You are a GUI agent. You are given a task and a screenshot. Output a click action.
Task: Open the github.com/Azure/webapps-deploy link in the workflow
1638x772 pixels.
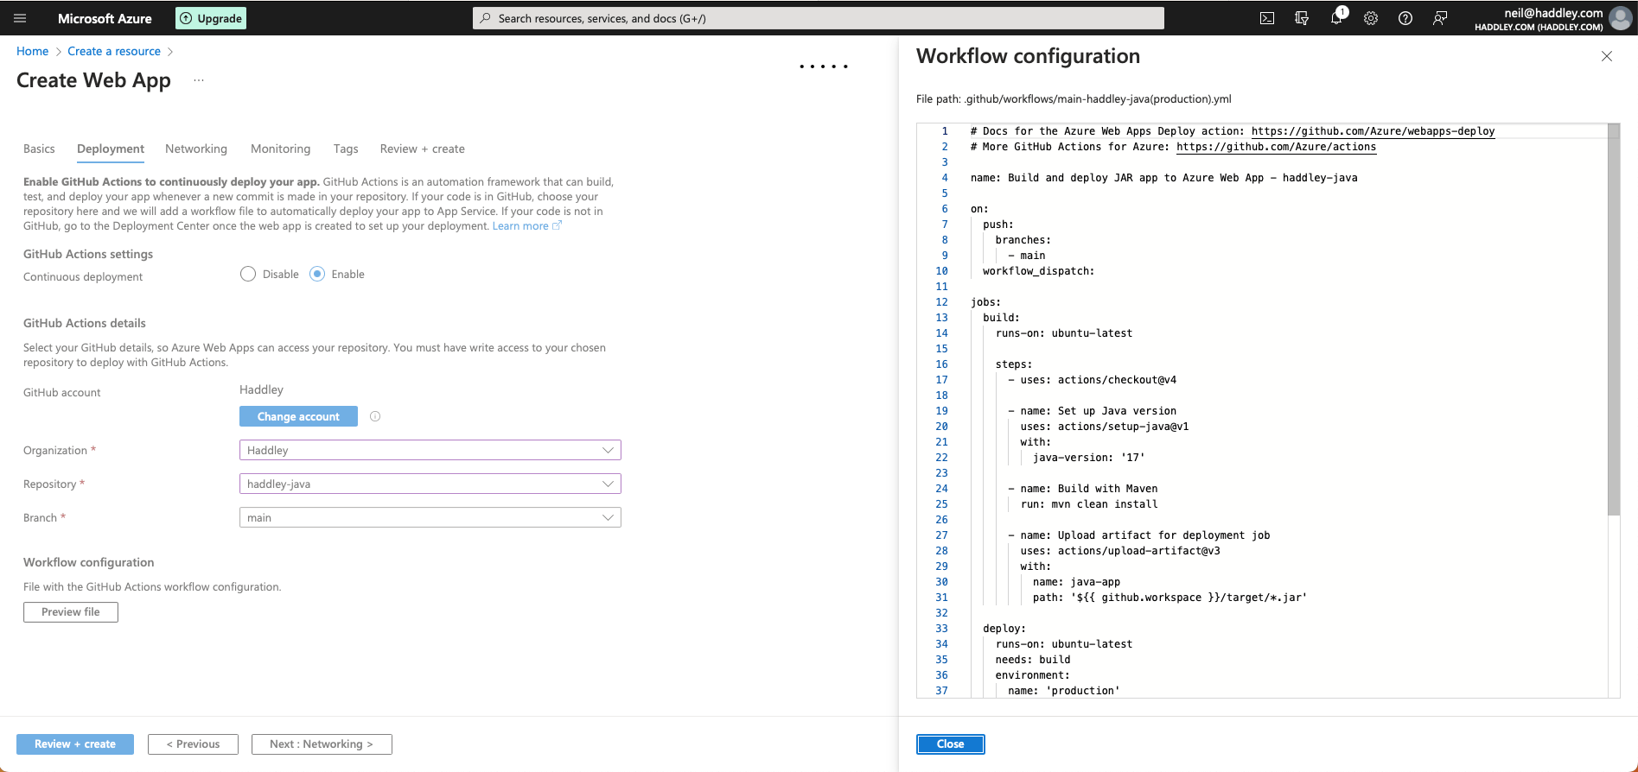coord(1373,131)
